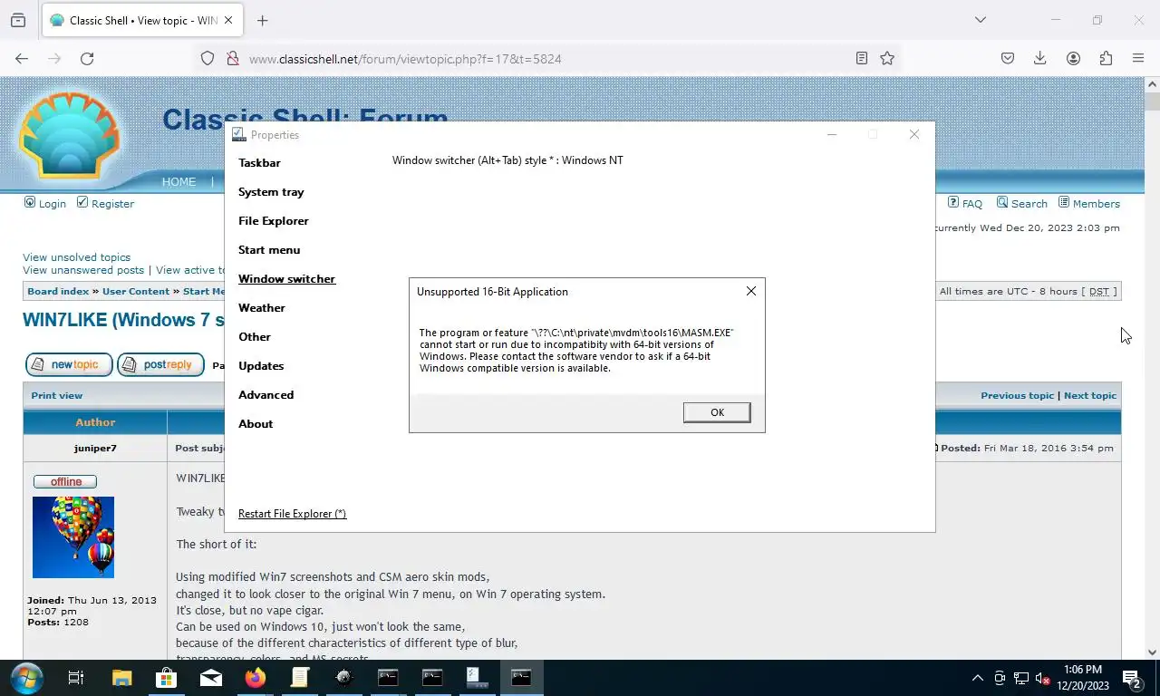Click OK in the Unsupported 16-Bit Application dialog
Image resolution: width=1160 pixels, height=696 pixels.
click(717, 412)
